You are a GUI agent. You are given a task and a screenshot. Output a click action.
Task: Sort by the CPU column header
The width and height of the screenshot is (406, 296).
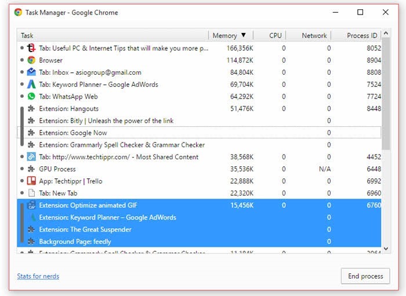point(269,35)
